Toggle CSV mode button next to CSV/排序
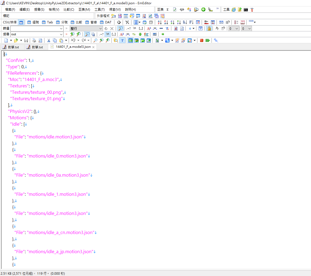Image resolution: width=311 pixels, height=276 pixels. click(21, 22)
